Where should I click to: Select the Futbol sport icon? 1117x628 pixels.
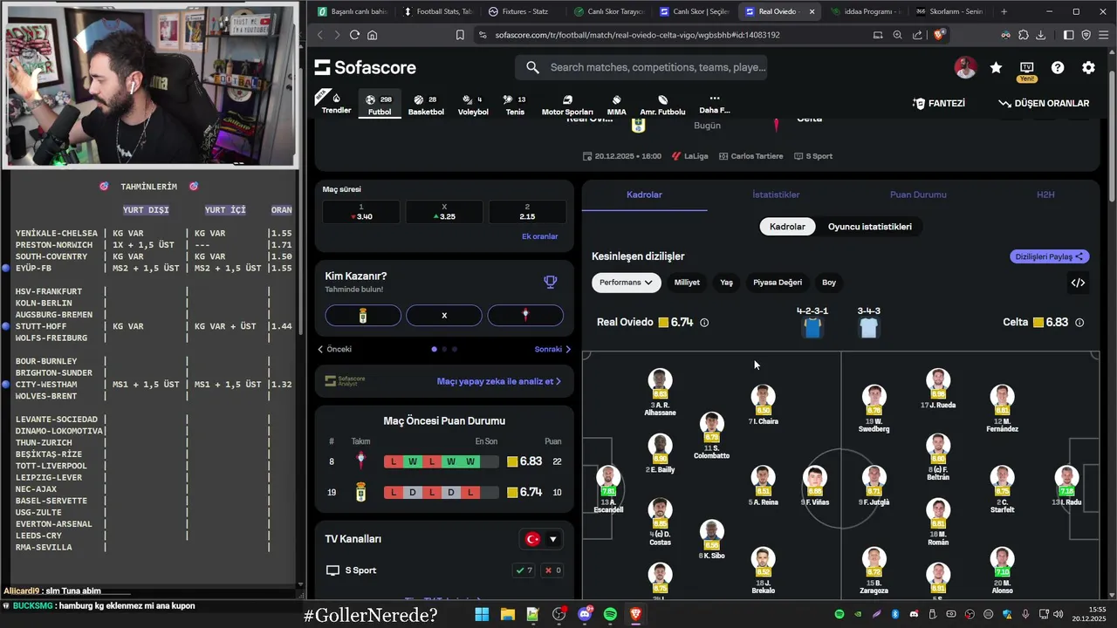coord(380,104)
